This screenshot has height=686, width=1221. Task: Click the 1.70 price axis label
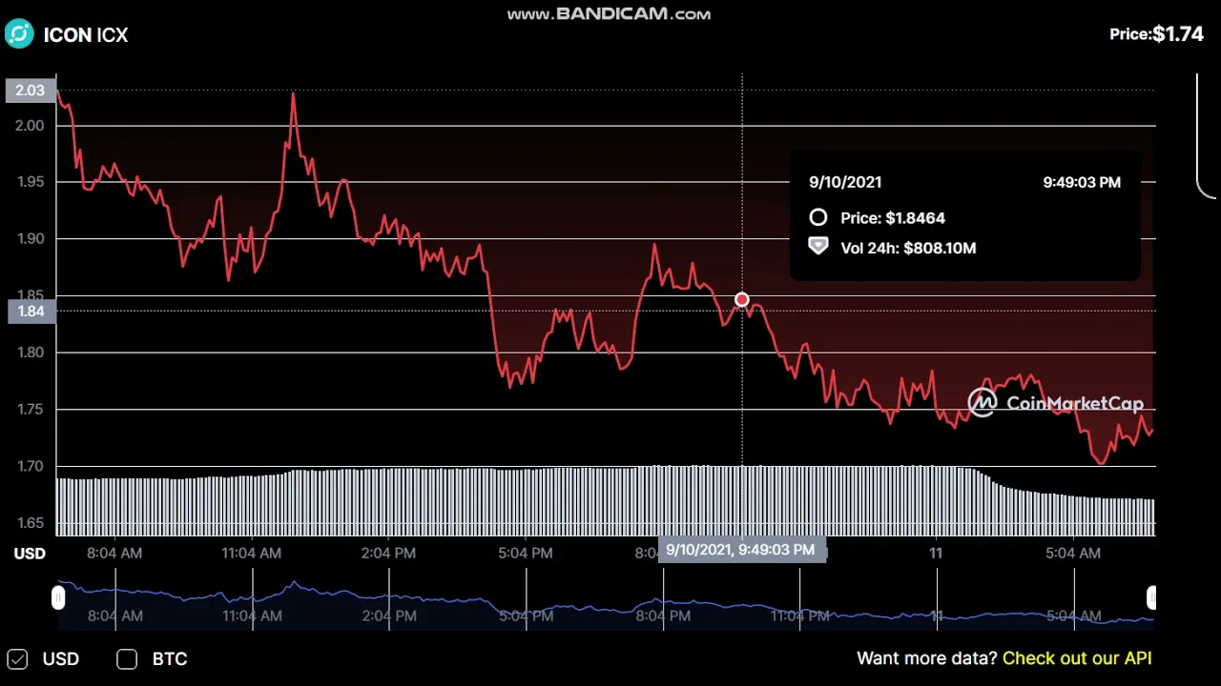(x=30, y=467)
